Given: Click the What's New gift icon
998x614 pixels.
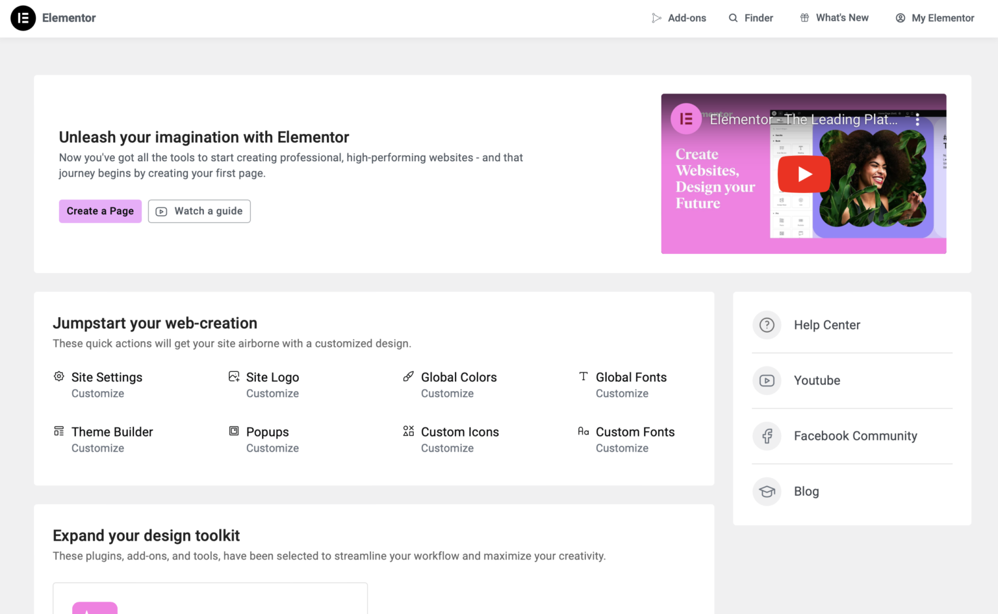Looking at the screenshot, I should pos(804,18).
